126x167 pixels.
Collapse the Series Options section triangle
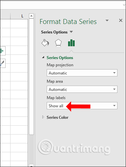click(43, 57)
